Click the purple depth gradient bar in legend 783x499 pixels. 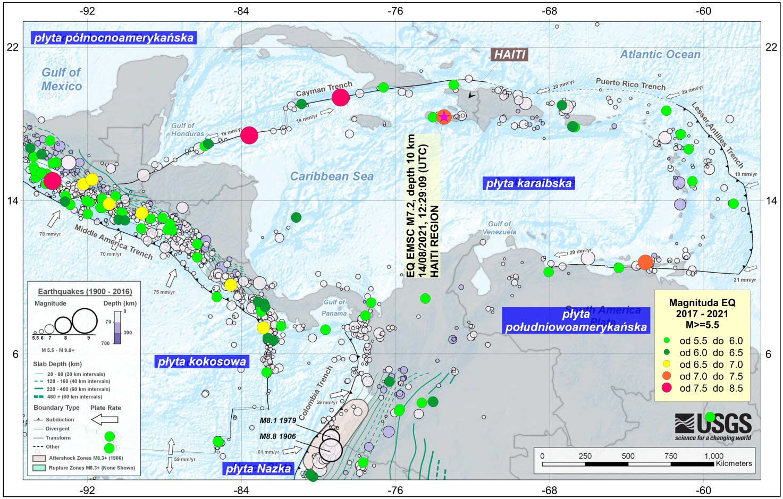click(119, 327)
